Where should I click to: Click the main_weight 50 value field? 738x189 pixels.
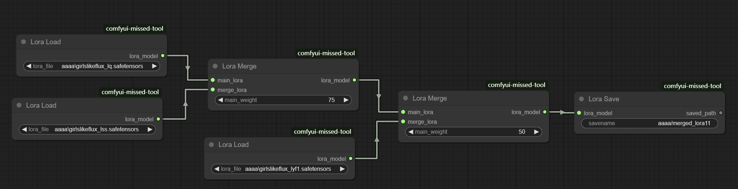click(x=474, y=132)
